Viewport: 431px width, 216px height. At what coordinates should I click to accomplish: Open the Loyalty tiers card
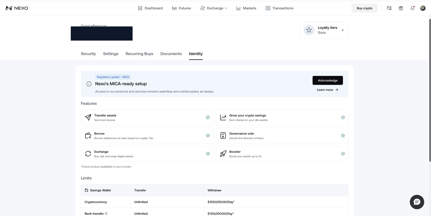click(x=324, y=30)
